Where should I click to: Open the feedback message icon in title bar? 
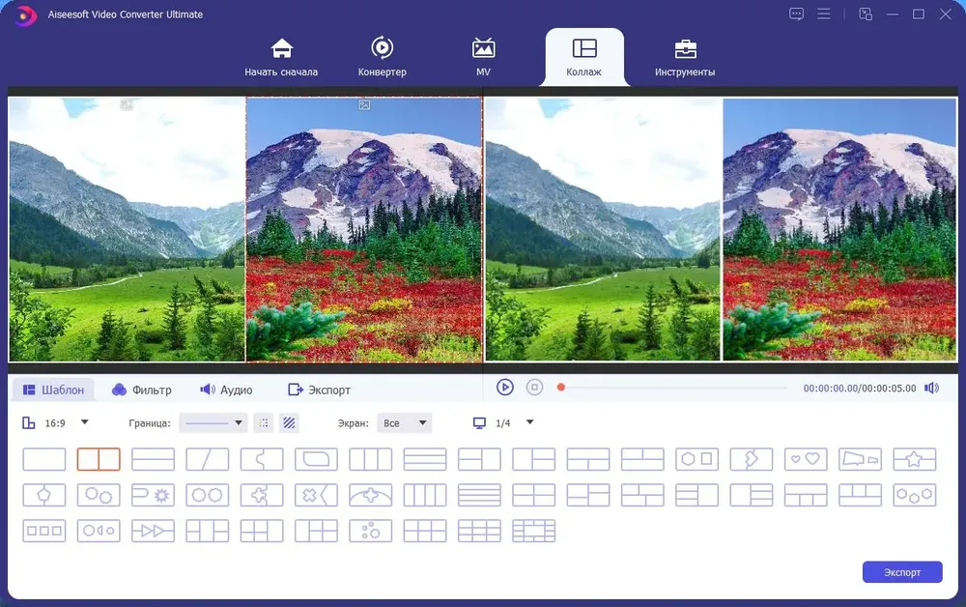coord(796,14)
